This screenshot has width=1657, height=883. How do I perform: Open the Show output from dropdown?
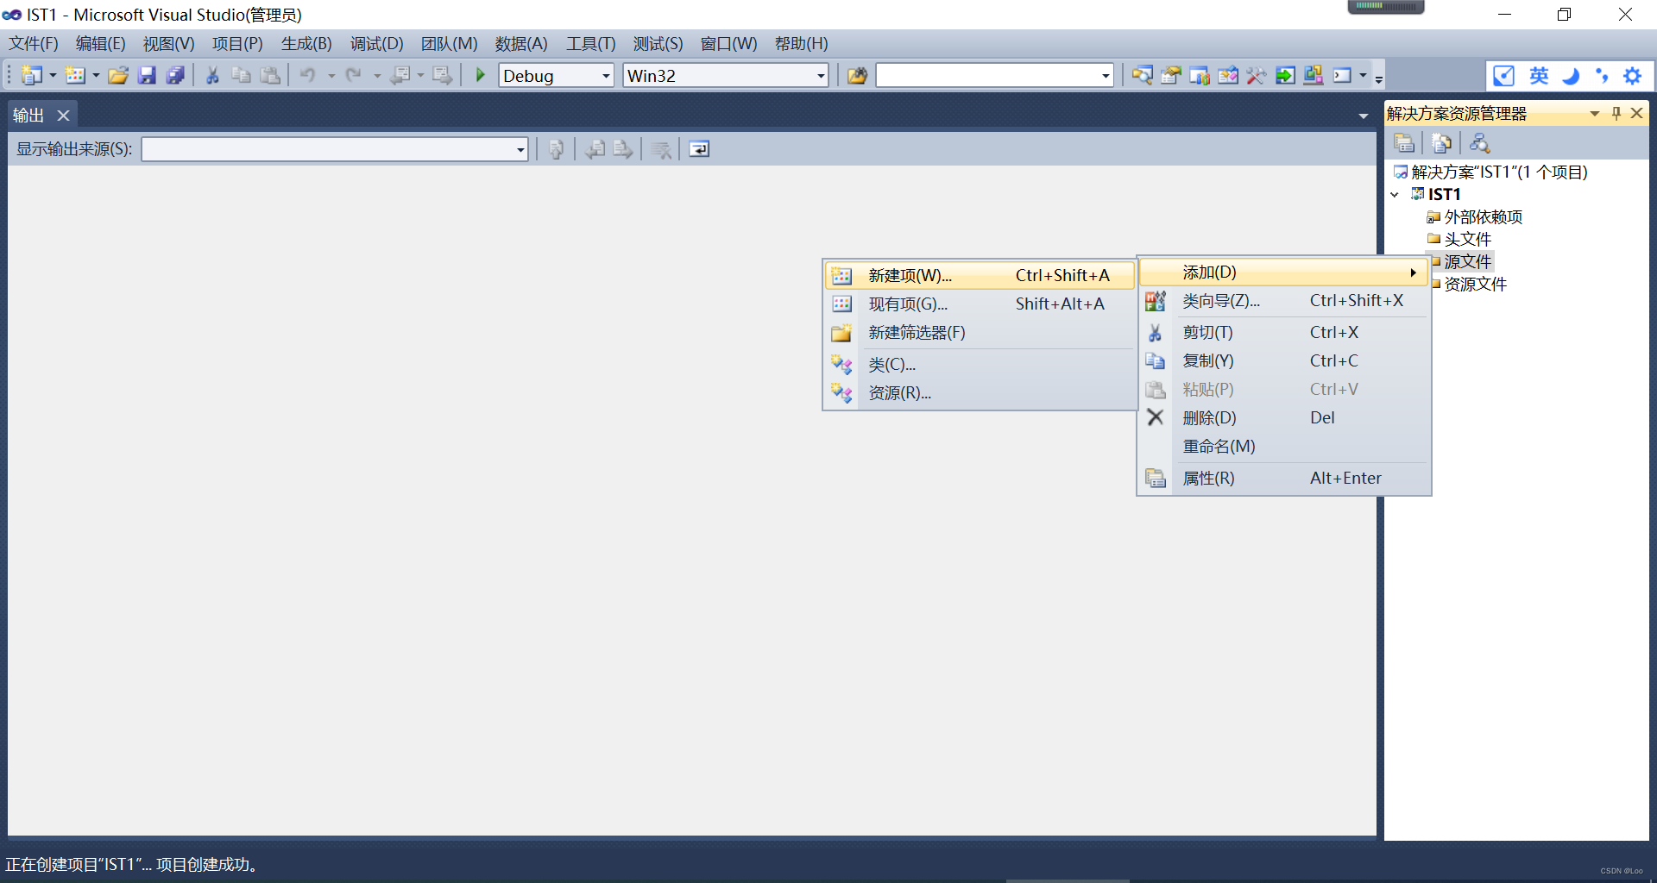520,149
